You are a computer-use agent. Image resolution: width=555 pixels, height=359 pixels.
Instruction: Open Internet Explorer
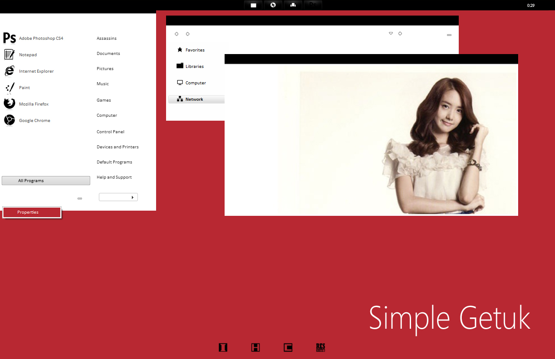[36, 71]
